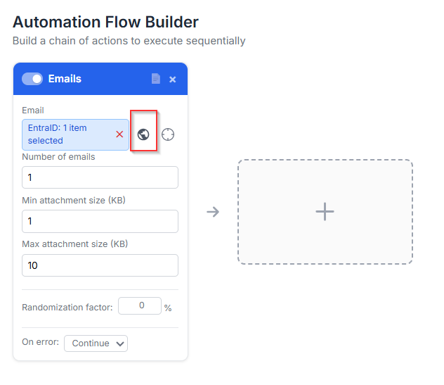The image size is (444, 385).
Task: Click the arrow connector between steps
Action: tap(213, 212)
